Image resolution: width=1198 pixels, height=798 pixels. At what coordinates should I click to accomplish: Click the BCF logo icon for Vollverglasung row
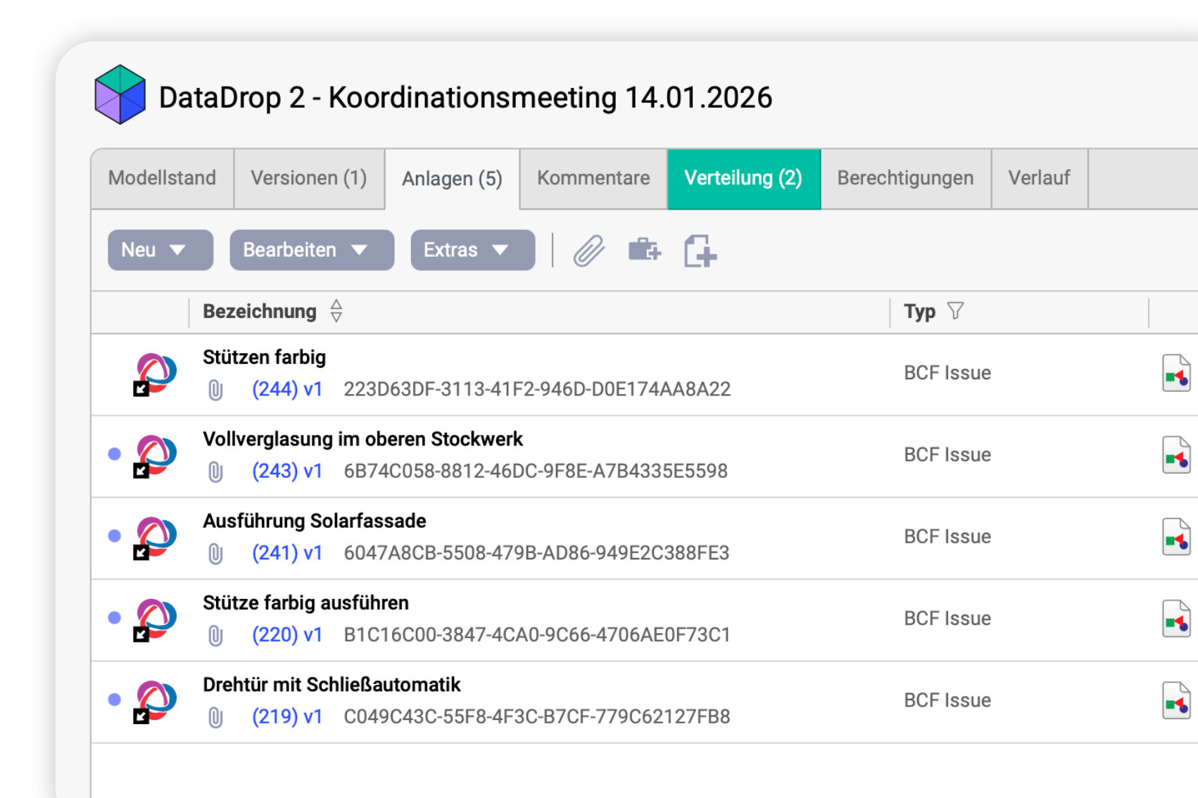pos(155,456)
